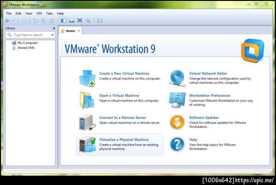Expand the library search dropdown arrow
This screenshot has width=276, height=185.
pos(52,35)
